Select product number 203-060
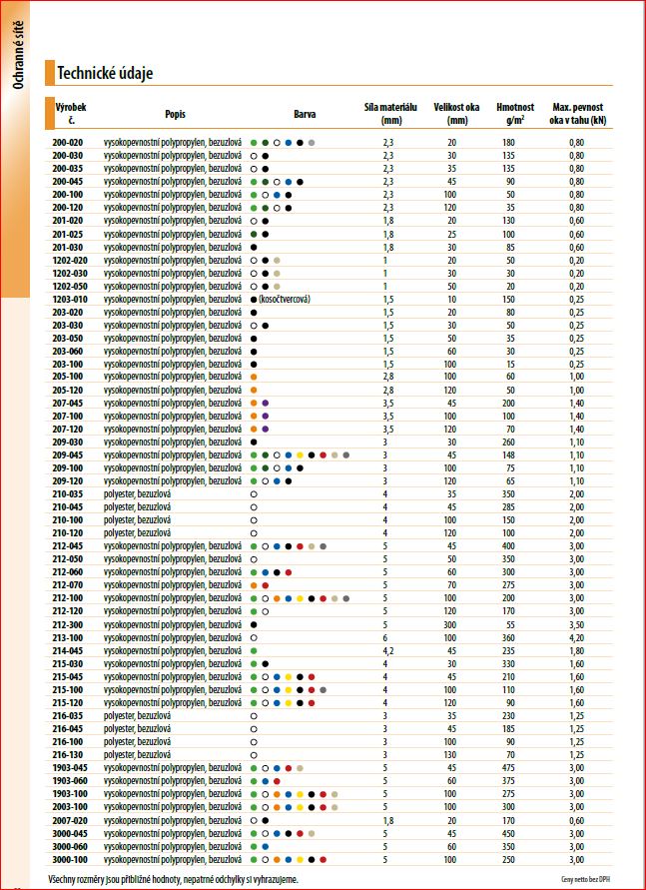 (x=68, y=352)
